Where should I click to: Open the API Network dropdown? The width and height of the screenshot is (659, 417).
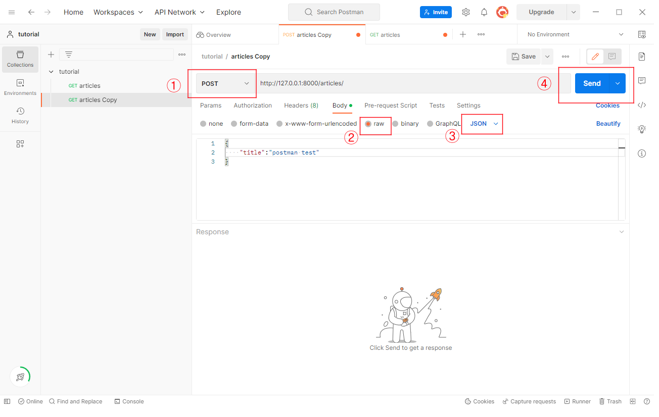click(x=180, y=12)
